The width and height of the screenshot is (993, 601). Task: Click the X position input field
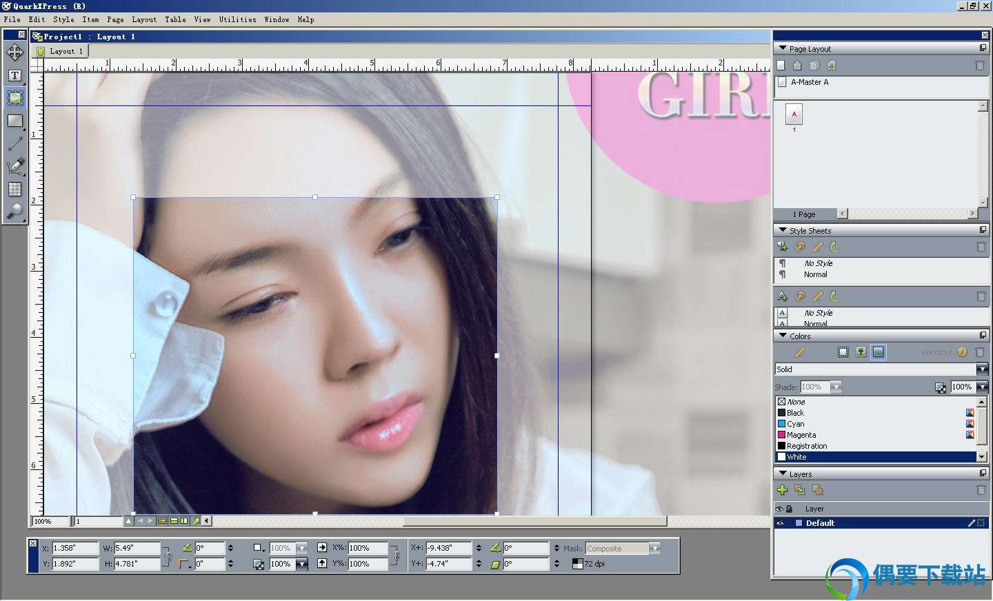[75, 548]
